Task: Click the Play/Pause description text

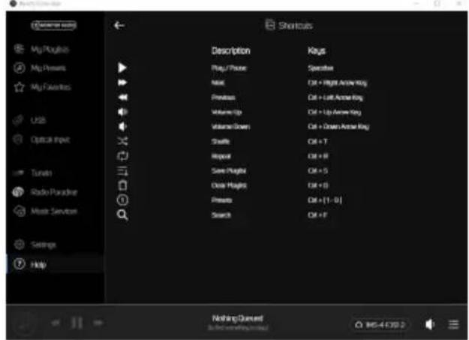Action: coord(229,68)
